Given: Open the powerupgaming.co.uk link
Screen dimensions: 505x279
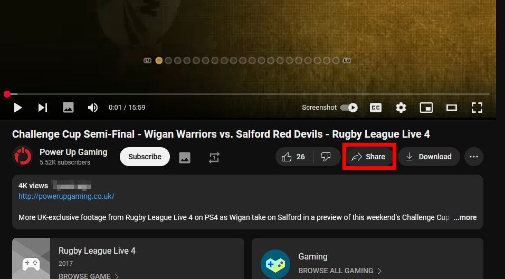Looking at the screenshot, I should (66, 196).
